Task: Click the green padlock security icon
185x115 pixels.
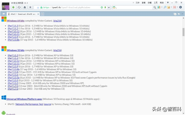Action: point(41,7)
